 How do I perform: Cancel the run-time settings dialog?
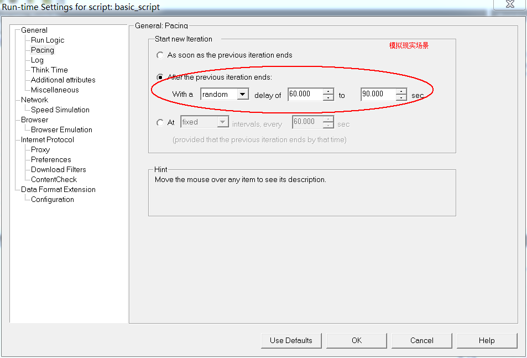click(x=422, y=340)
